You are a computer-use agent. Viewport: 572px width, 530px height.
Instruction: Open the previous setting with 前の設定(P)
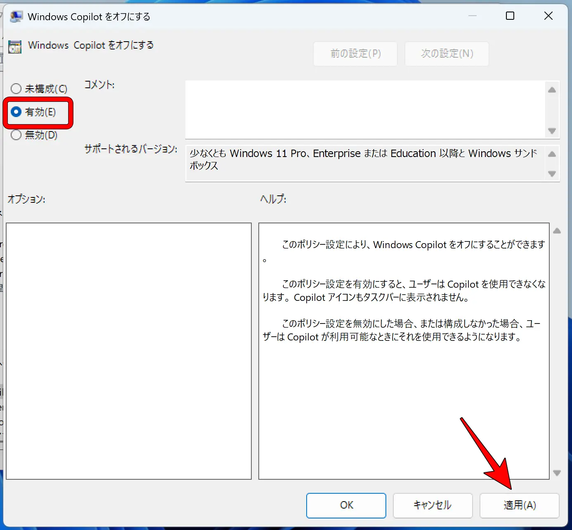point(355,54)
